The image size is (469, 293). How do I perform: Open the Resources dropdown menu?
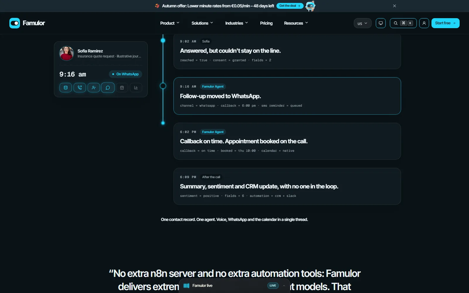[x=296, y=23]
